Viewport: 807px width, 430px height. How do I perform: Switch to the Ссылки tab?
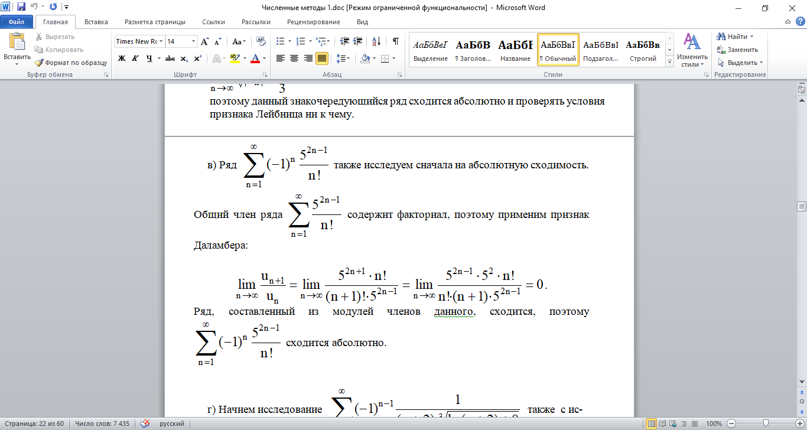coord(213,22)
